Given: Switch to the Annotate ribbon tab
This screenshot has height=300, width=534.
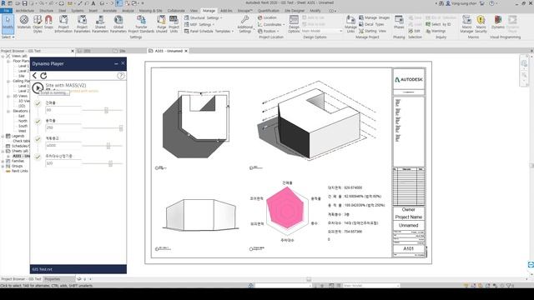Looking at the screenshot, I should [109, 11].
